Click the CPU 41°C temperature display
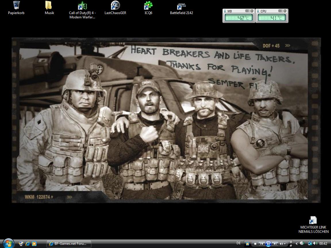Screen dimensions: 331x248 pyautogui.click(x=272, y=18)
